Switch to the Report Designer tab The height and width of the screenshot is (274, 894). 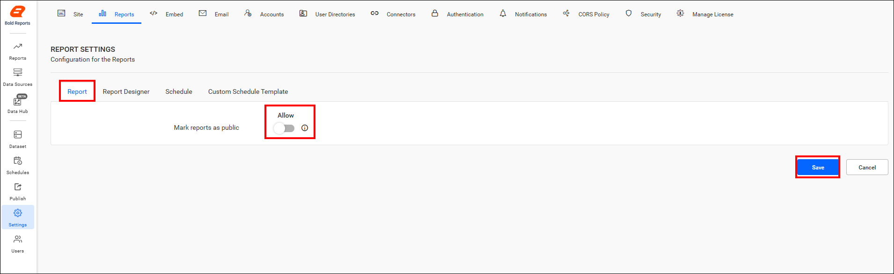(126, 91)
